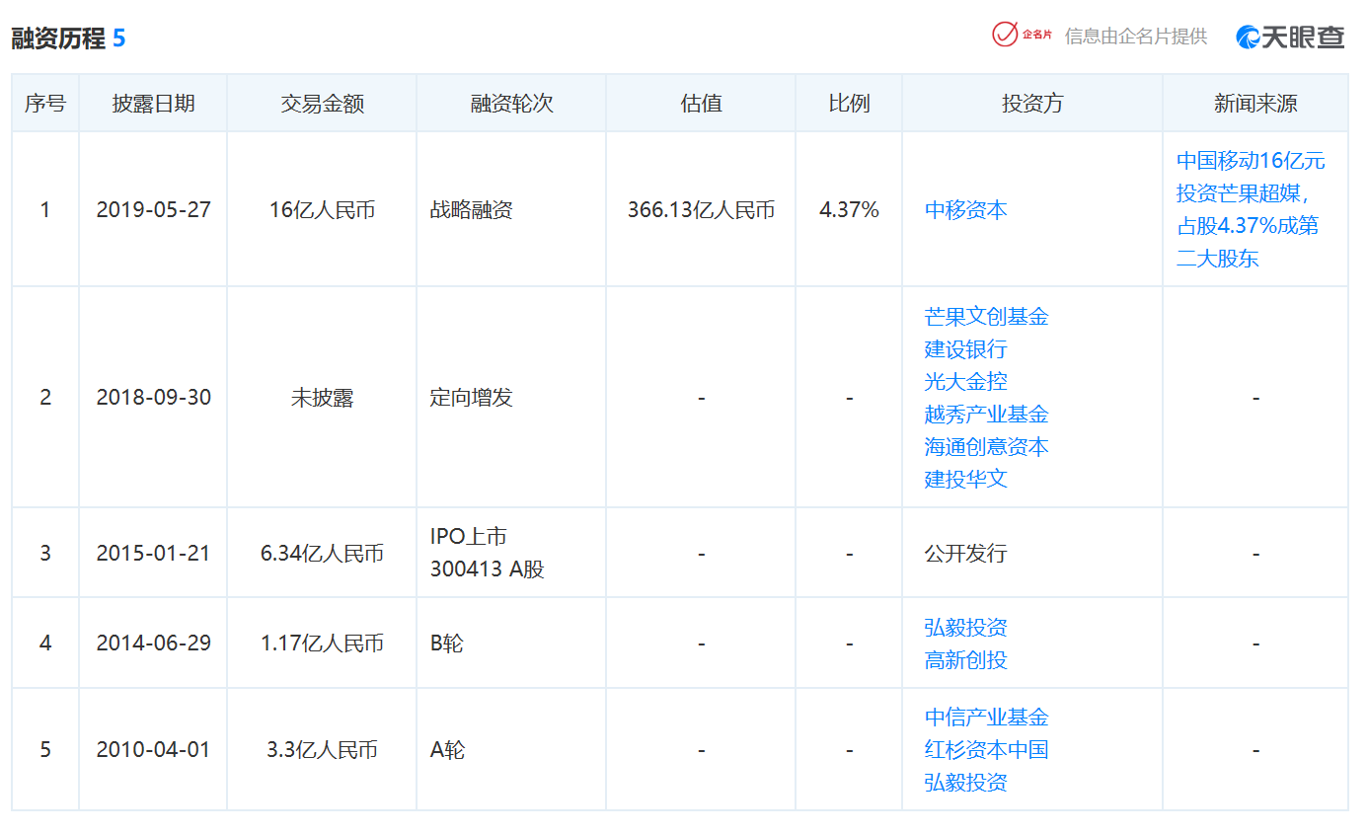The height and width of the screenshot is (833, 1368).
Task: Click the 融资轮次 column header
Action: (x=511, y=104)
